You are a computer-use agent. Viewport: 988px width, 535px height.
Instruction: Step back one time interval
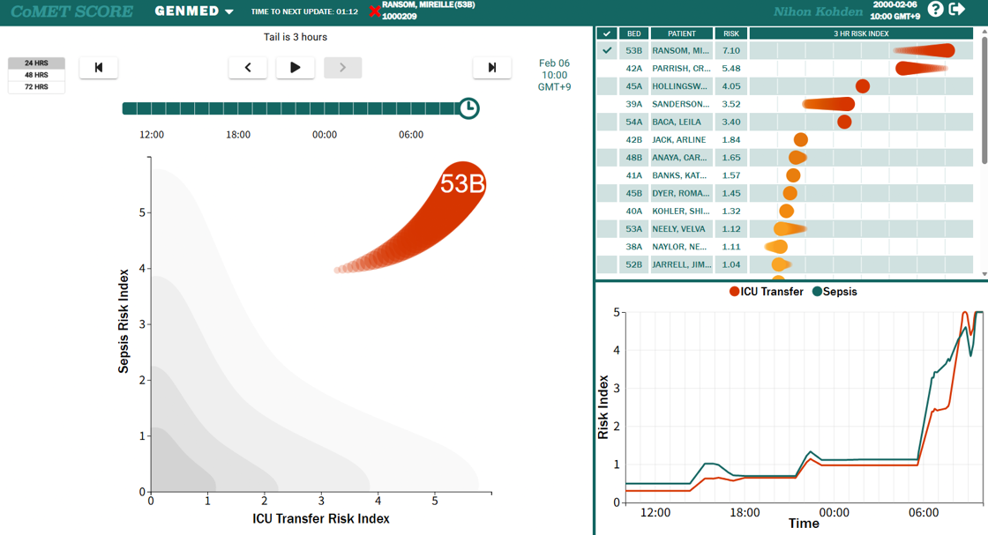point(248,67)
